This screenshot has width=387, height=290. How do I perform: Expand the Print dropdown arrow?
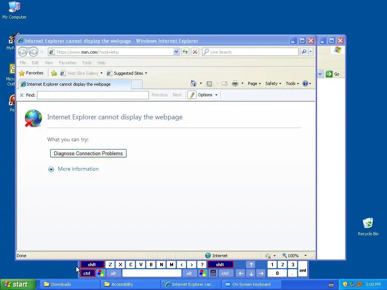(242, 83)
